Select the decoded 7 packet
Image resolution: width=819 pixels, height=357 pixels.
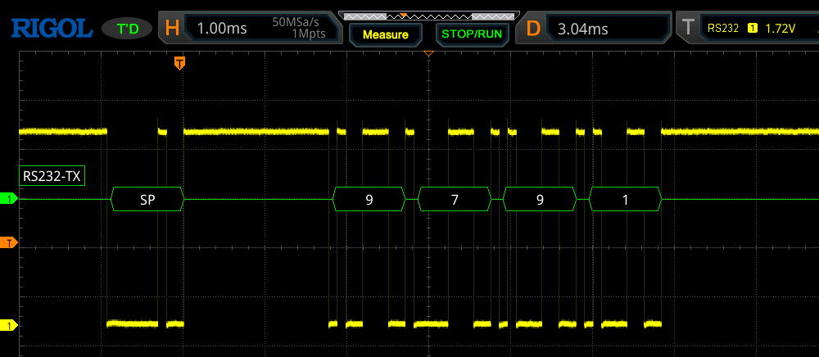pos(455,199)
